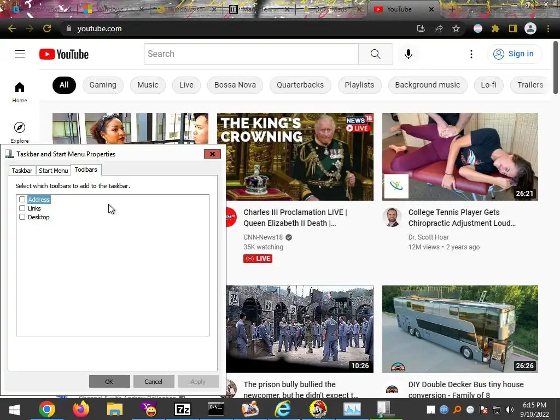Go to Home in YouTube sidebar

click(20, 92)
